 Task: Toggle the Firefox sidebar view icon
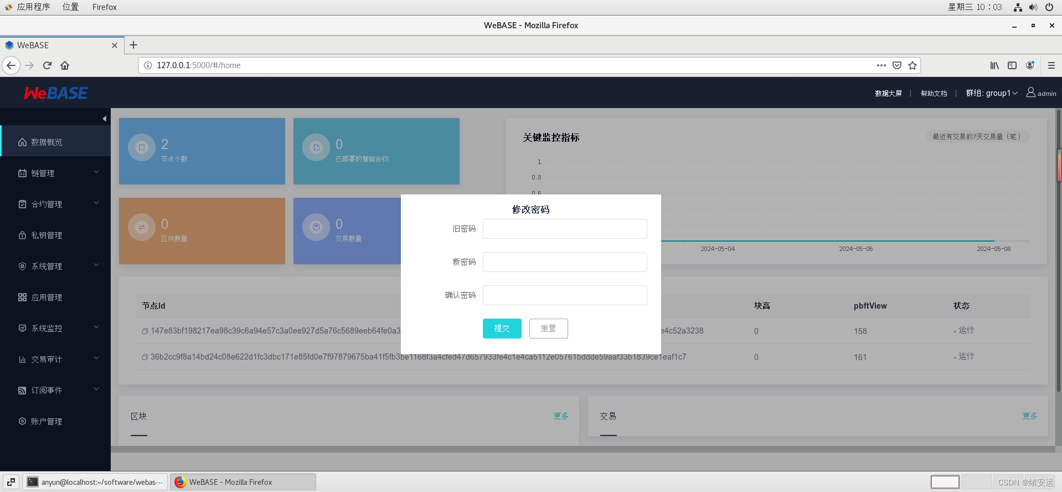coord(1012,65)
